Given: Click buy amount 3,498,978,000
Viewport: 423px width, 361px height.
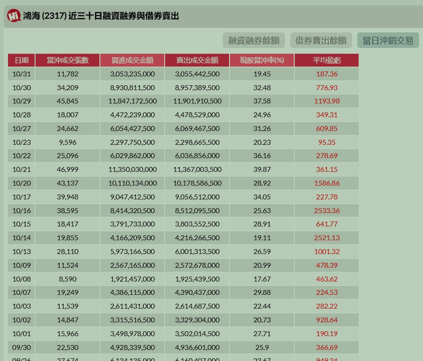Looking at the screenshot, I should point(132,334).
